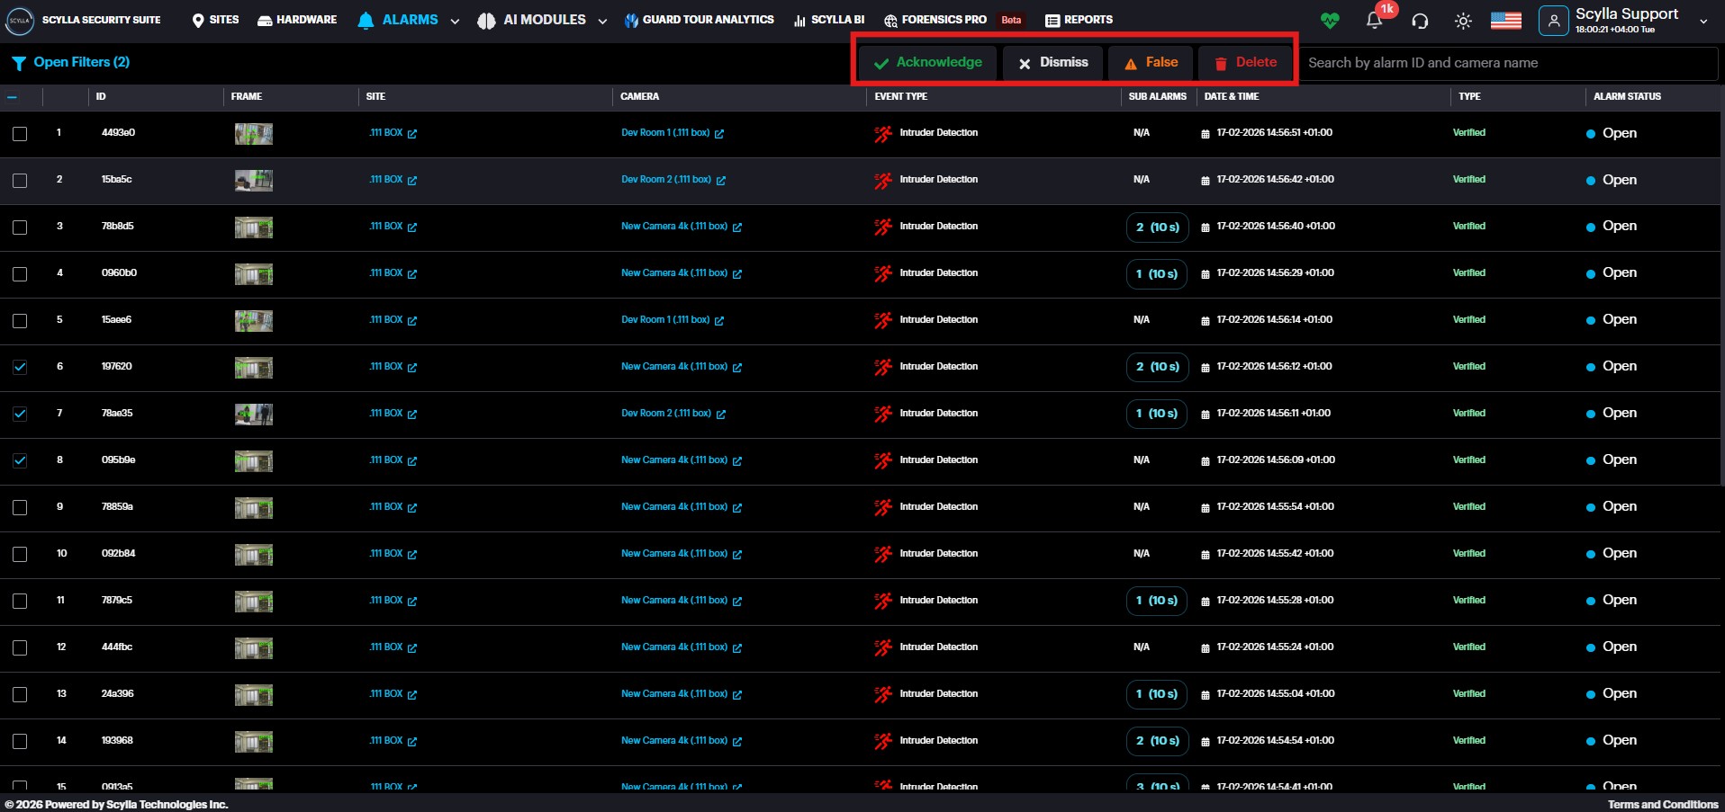Expand the AI Modules dropdown arrow
The width and height of the screenshot is (1725, 812).
point(602,22)
